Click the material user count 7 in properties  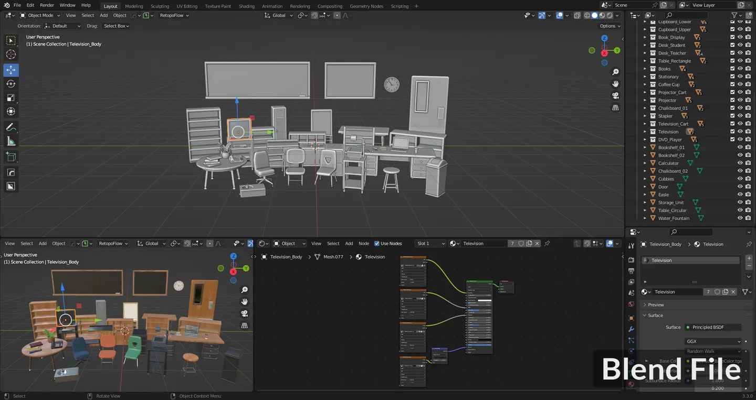[708, 292]
